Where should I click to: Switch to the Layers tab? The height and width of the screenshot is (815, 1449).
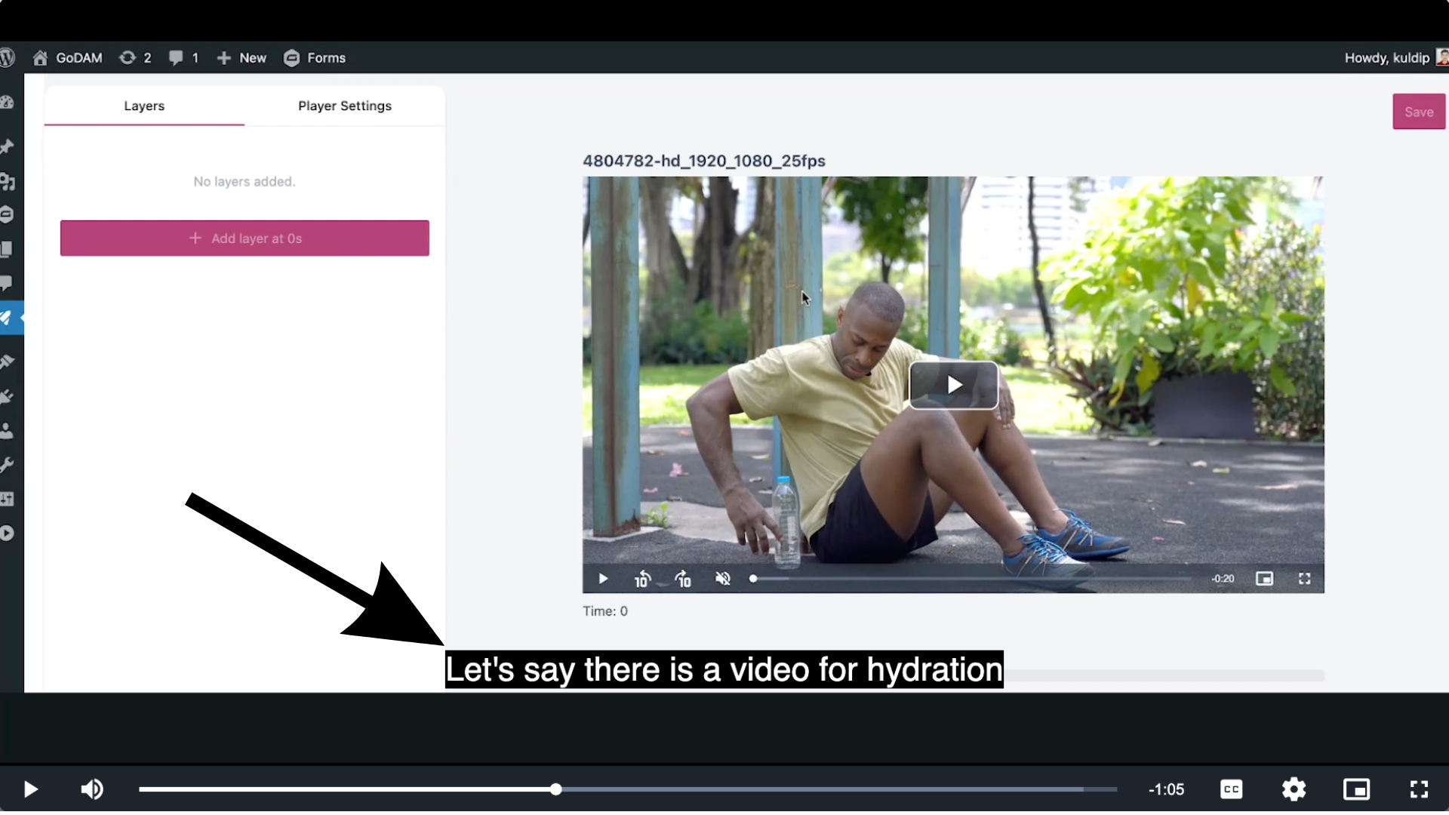point(144,106)
